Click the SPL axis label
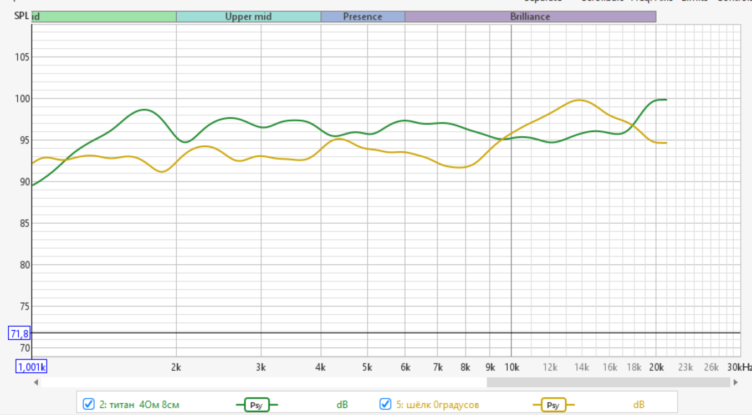The width and height of the screenshot is (752, 415). tap(21, 16)
